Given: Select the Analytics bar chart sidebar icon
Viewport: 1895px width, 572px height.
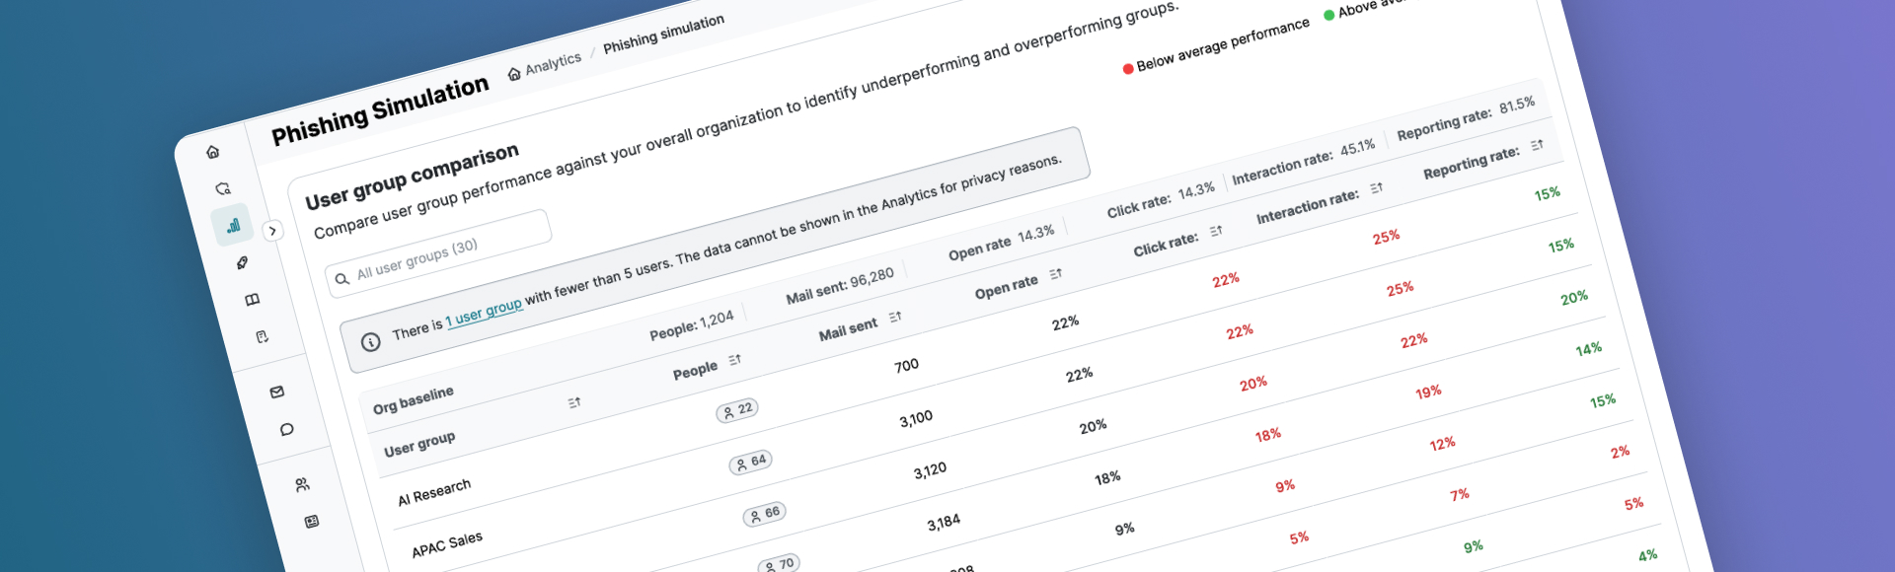Looking at the screenshot, I should click(x=233, y=226).
